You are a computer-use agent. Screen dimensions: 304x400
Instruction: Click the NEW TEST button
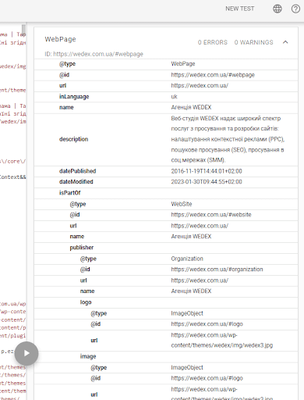pos(239,9)
